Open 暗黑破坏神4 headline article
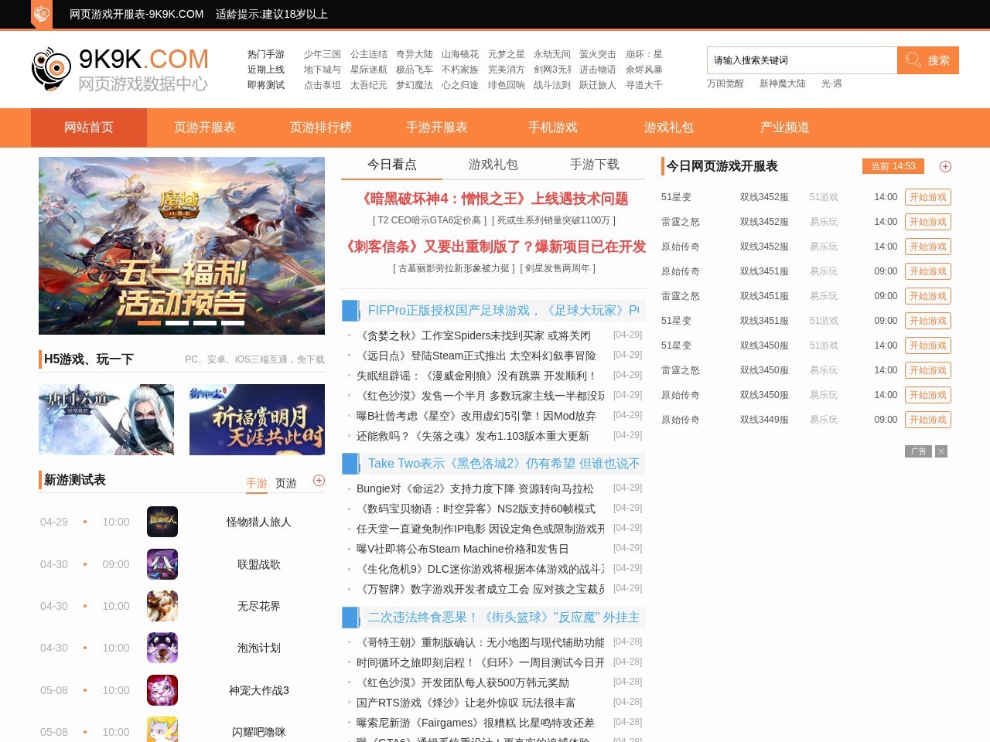 coord(493,199)
